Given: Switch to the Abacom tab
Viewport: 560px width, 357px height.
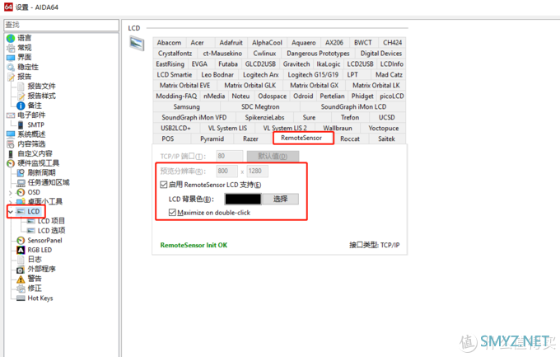Looking at the screenshot, I should pyautogui.click(x=169, y=43).
